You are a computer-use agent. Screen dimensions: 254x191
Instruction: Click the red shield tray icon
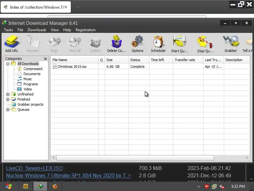pyautogui.click(x=207, y=187)
